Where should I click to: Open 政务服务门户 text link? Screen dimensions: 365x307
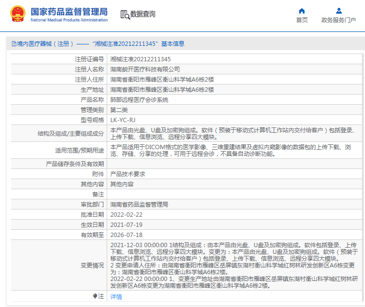point(338,20)
